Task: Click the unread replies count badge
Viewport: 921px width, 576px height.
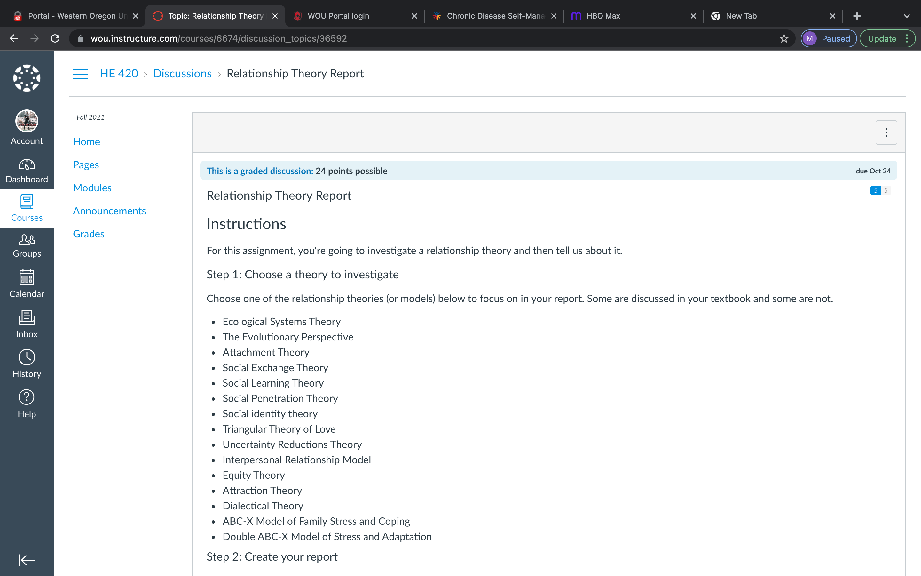Action: click(875, 190)
